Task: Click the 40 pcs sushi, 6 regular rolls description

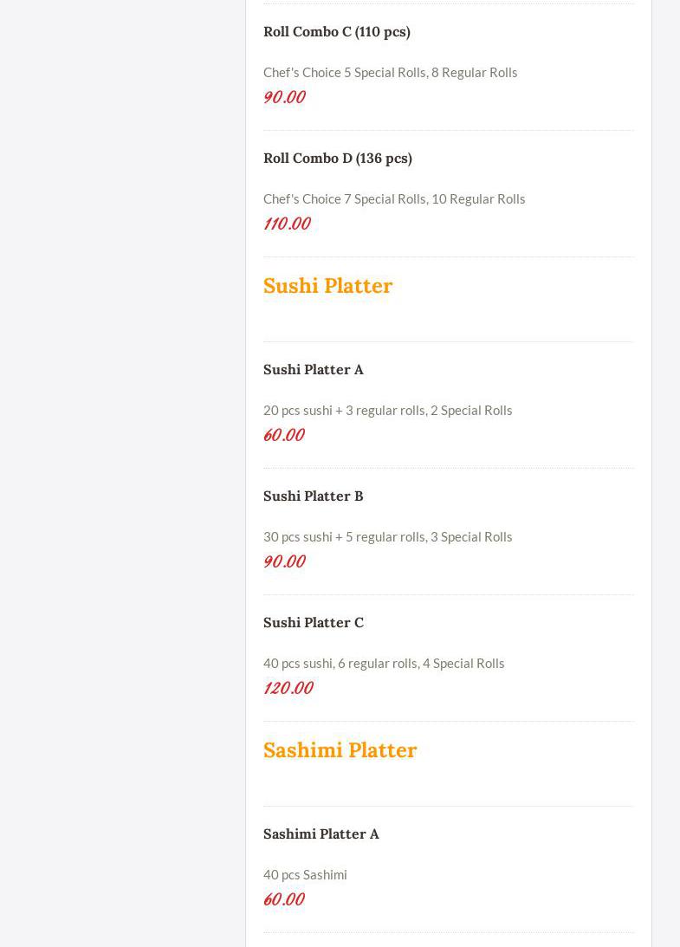Action: [383, 663]
